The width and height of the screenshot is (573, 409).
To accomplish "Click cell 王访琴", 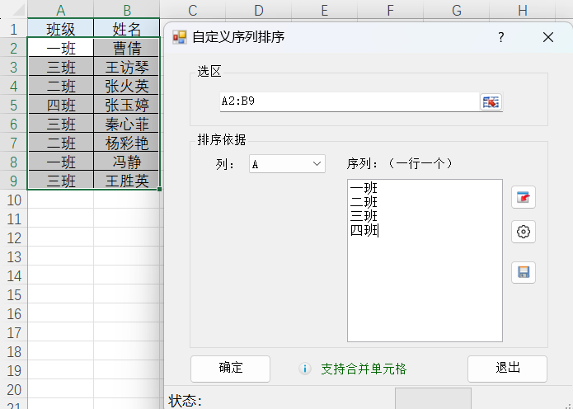I will pyautogui.click(x=127, y=67).
